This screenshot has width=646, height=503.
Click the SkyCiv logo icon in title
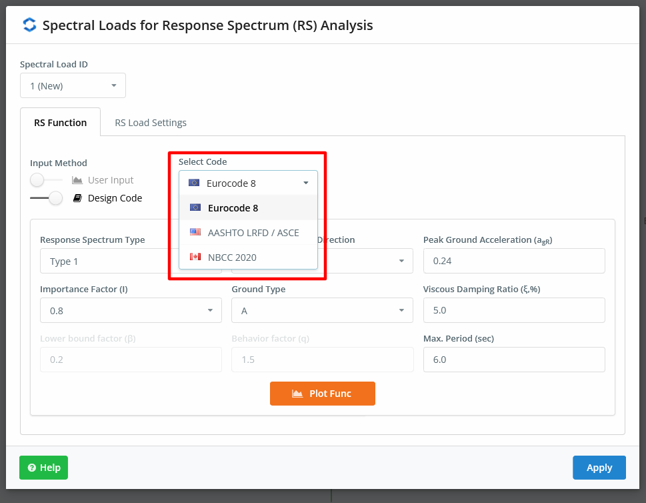click(x=29, y=25)
